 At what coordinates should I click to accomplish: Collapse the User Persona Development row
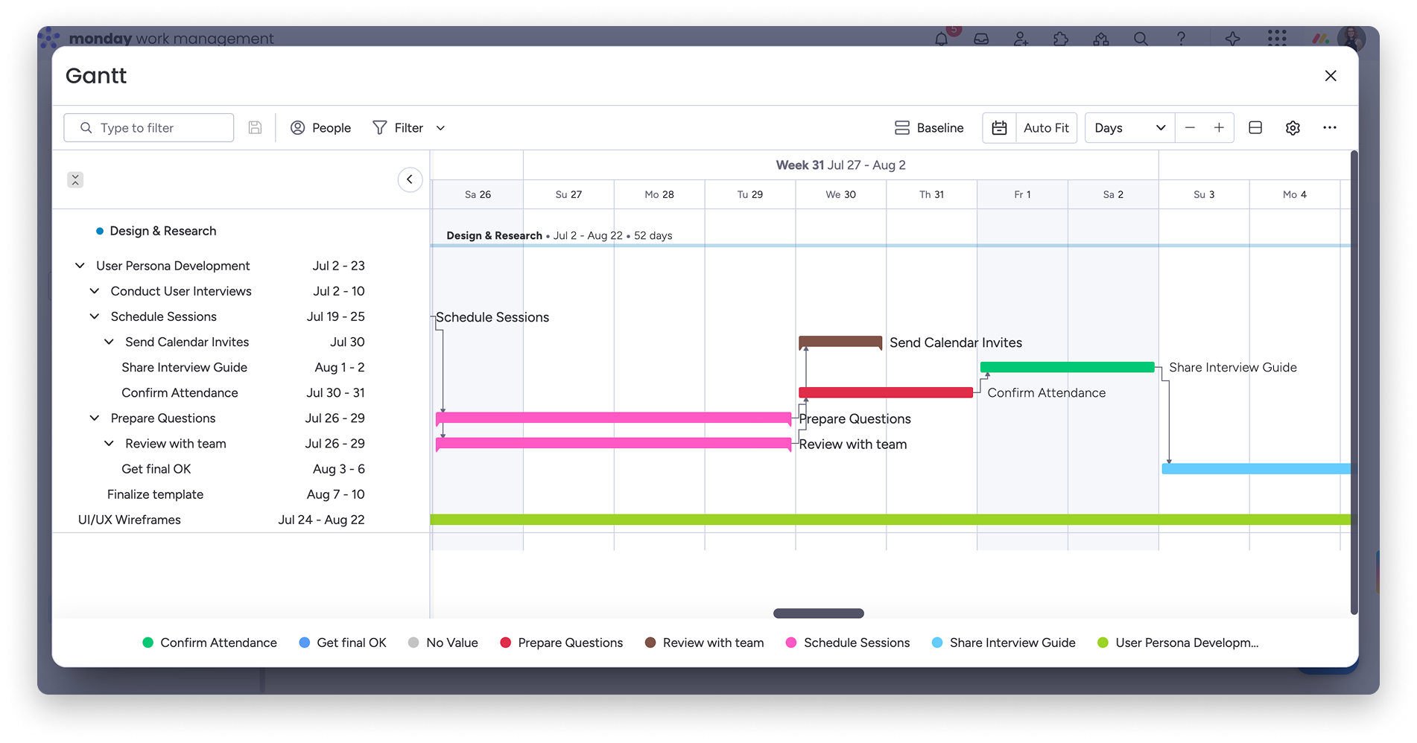80,266
